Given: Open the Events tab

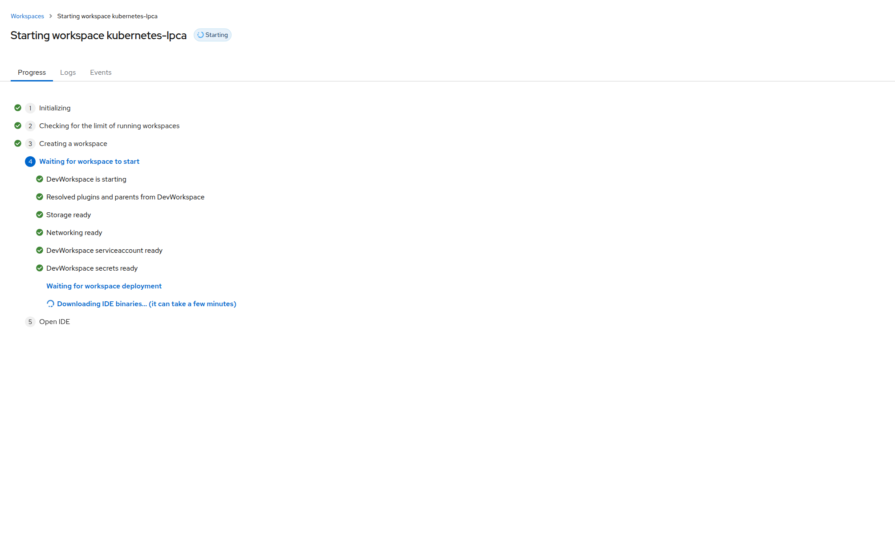Looking at the screenshot, I should pyautogui.click(x=101, y=72).
